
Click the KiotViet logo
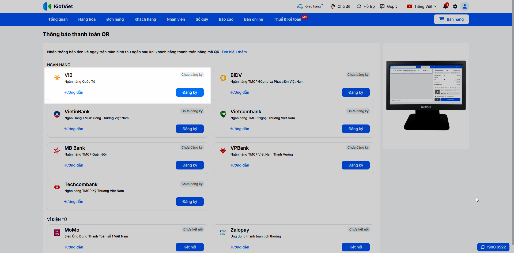click(58, 6)
